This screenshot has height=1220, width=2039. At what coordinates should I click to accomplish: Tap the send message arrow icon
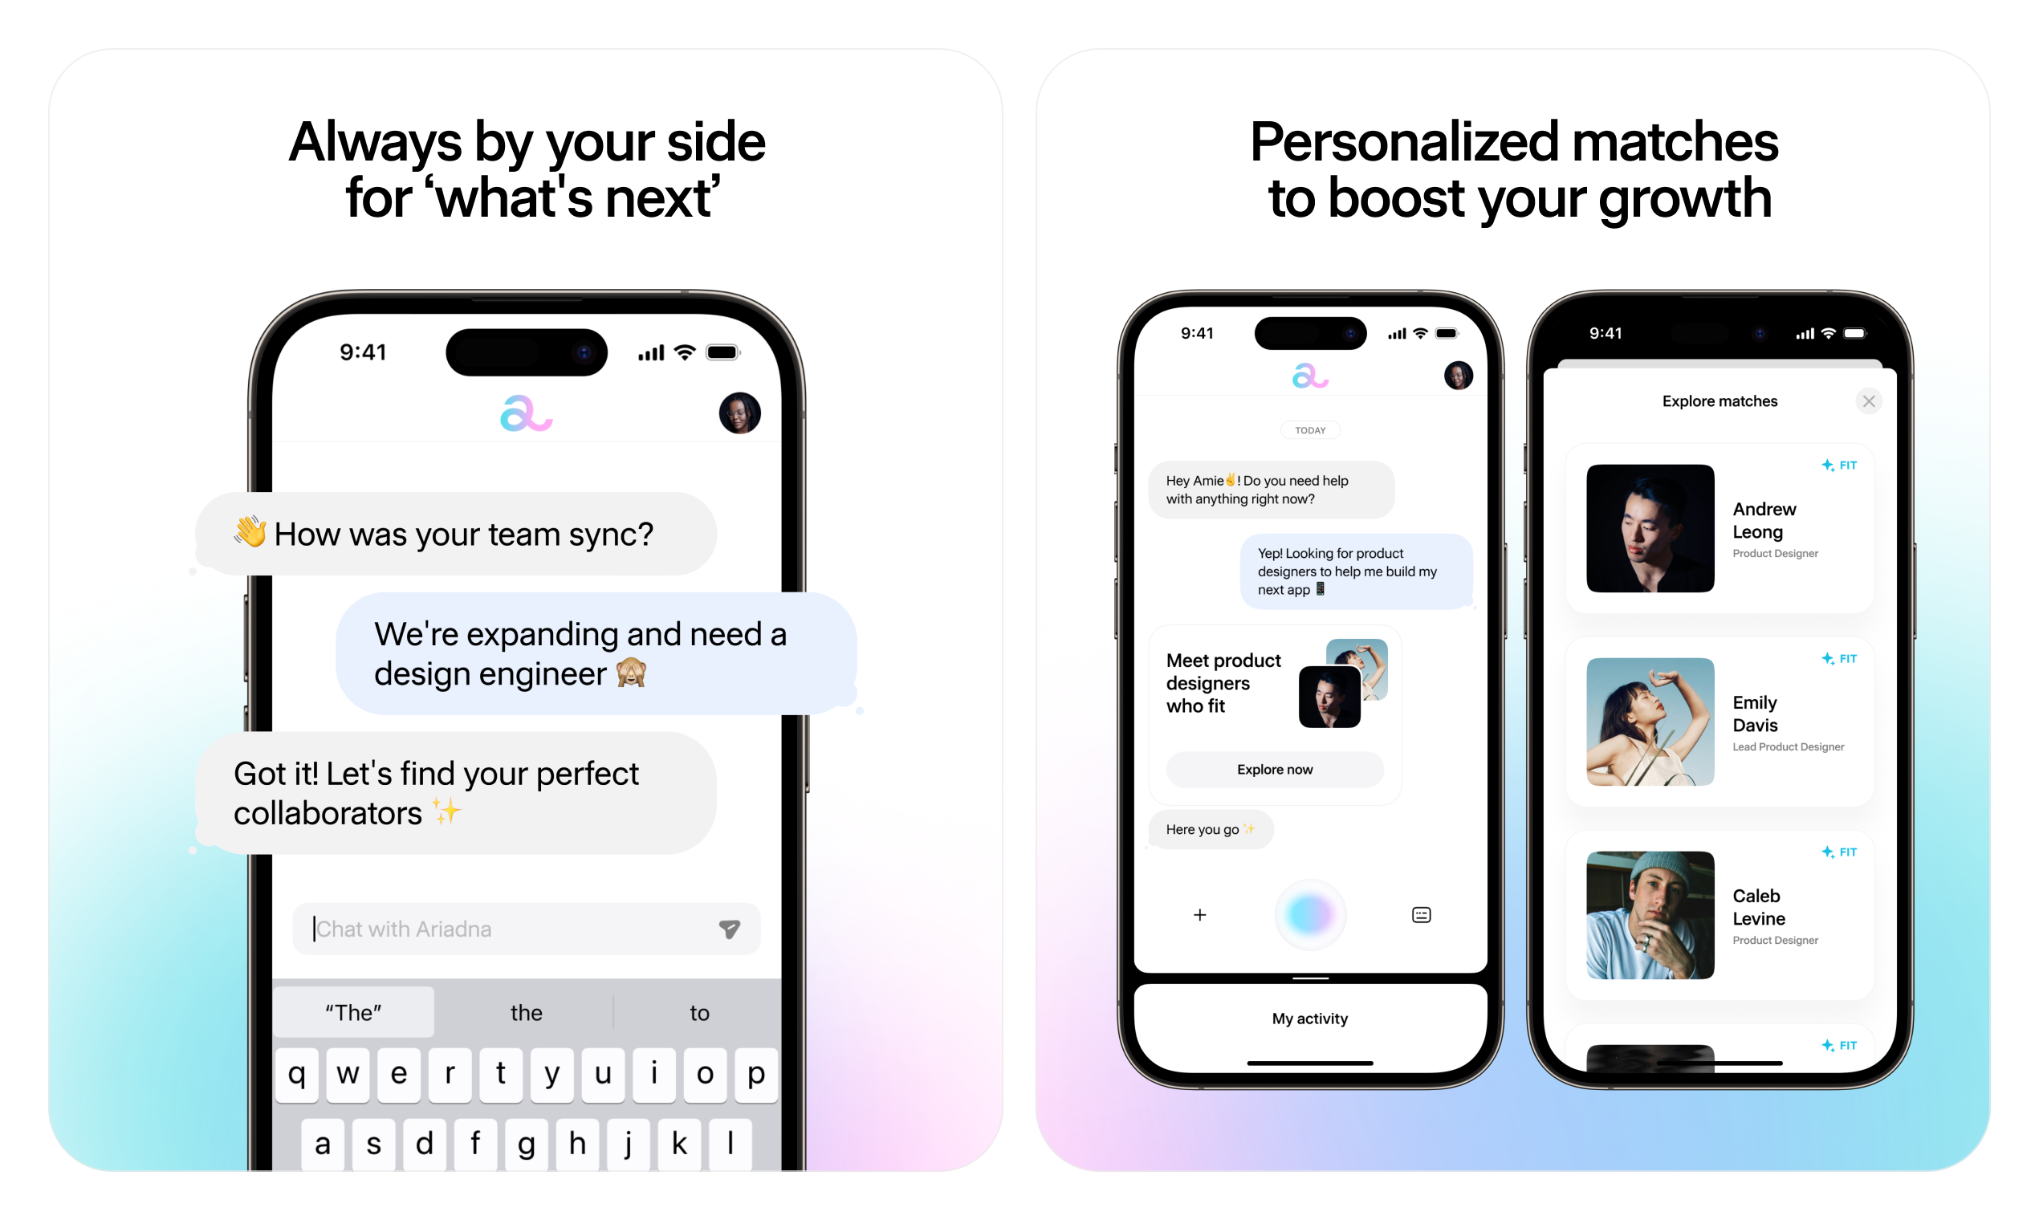729,929
